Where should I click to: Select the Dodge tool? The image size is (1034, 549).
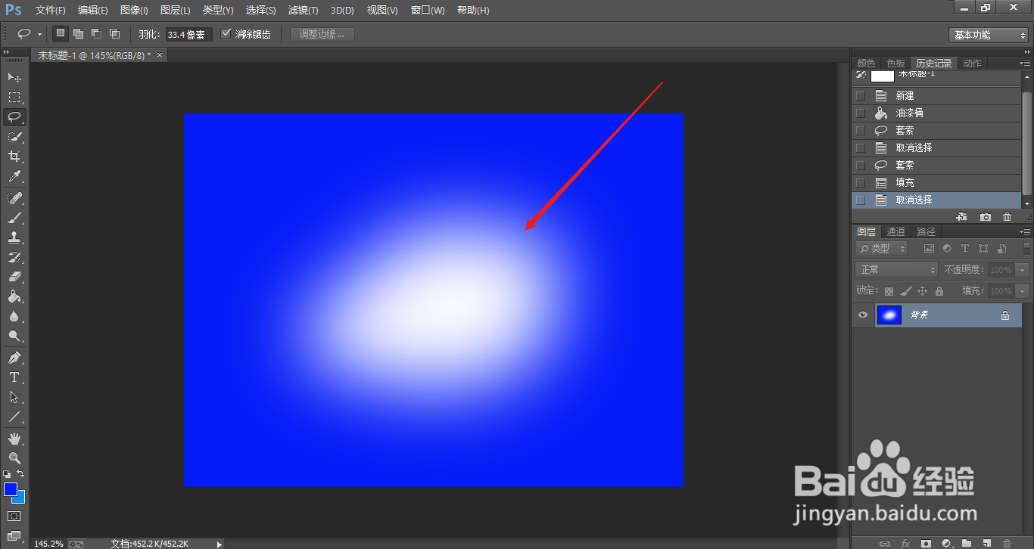click(x=14, y=336)
